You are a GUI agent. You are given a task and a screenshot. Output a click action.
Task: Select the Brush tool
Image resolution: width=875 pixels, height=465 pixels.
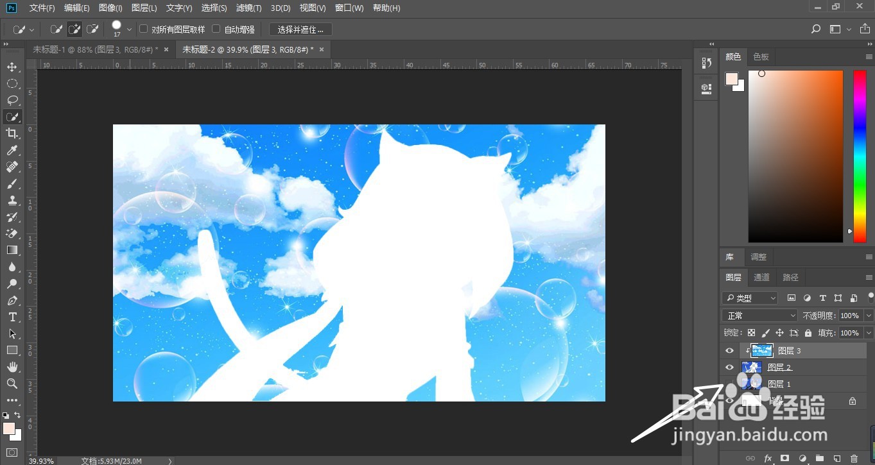click(x=12, y=183)
